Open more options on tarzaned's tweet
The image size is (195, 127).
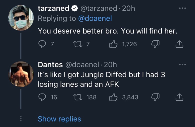182,8
